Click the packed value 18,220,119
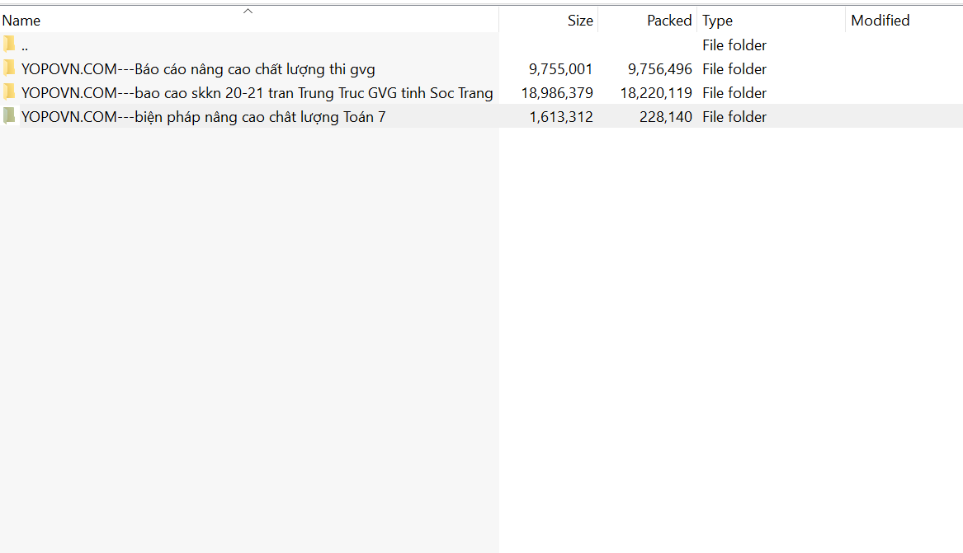 pyautogui.click(x=656, y=93)
